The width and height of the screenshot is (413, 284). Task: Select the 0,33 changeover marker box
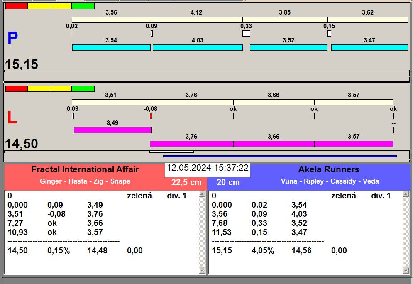(246, 34)
